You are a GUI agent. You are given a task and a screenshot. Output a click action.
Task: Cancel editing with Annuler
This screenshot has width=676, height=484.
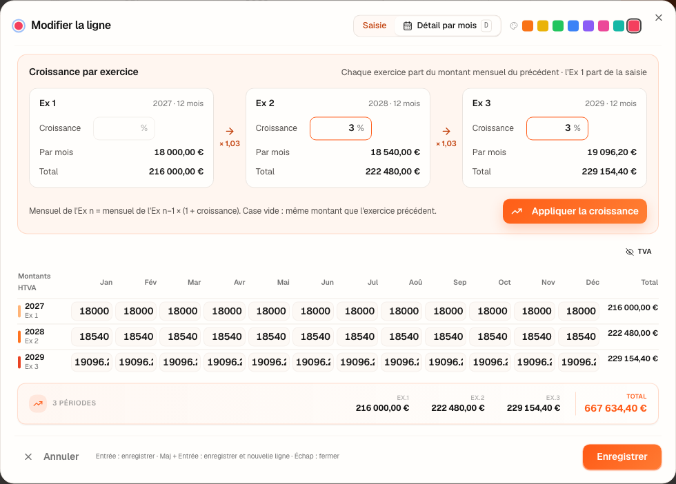52,457
